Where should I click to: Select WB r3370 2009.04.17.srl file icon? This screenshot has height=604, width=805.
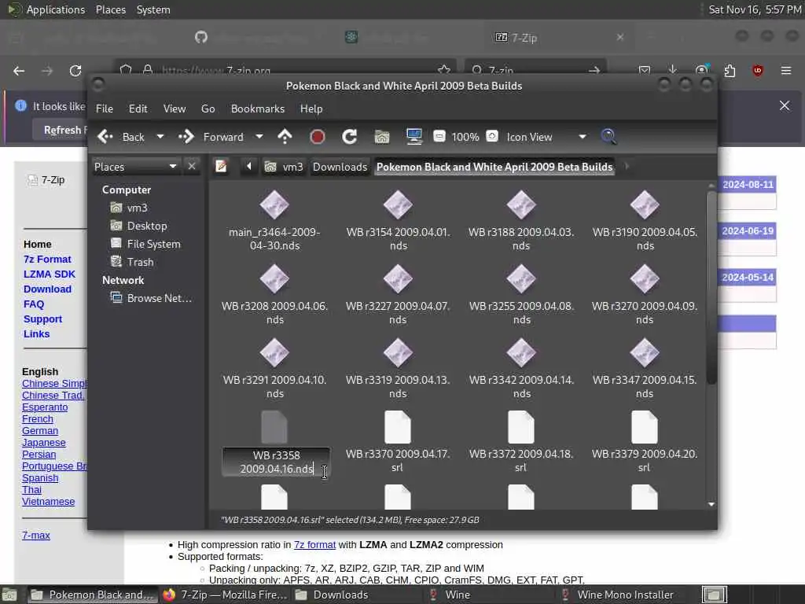[x=398, y=427]
